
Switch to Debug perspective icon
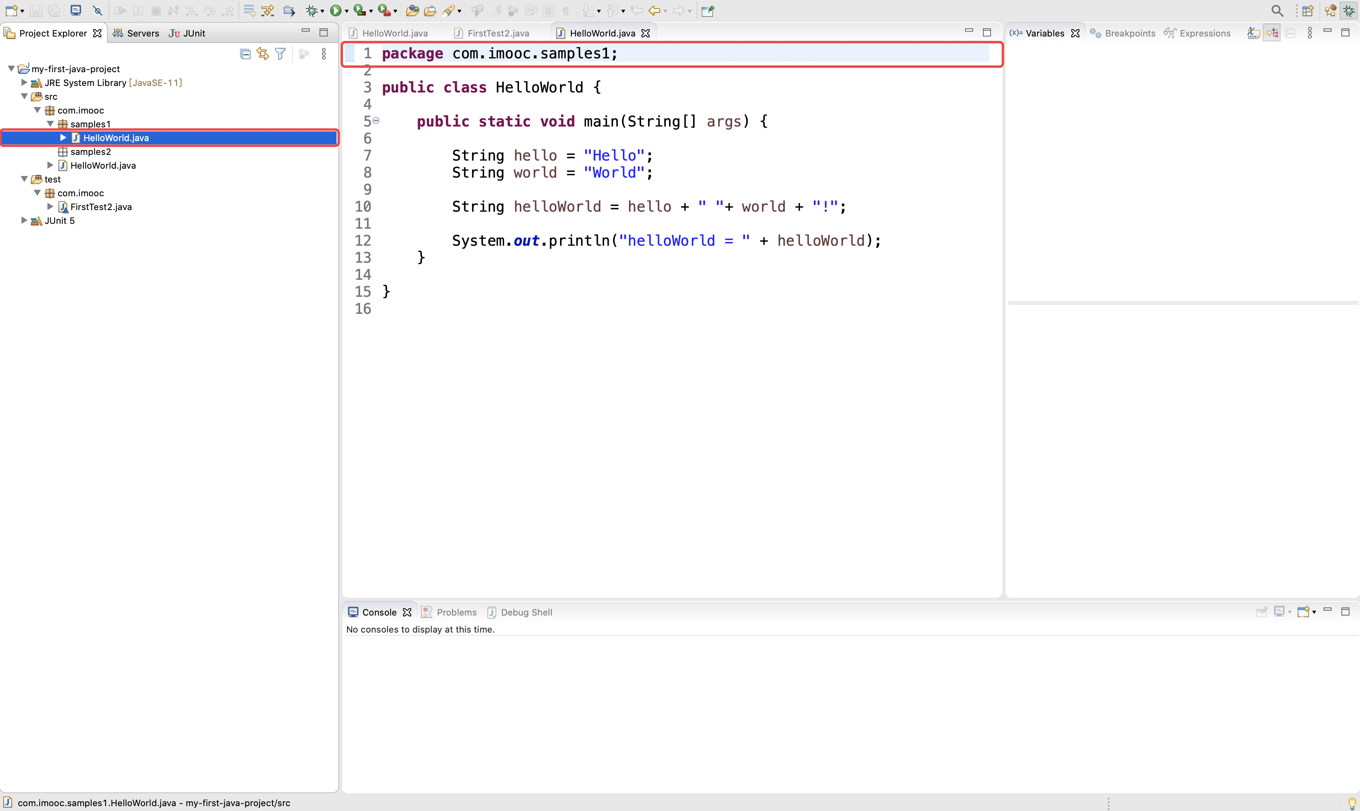pyautogui.click(x=1349, y=11)
